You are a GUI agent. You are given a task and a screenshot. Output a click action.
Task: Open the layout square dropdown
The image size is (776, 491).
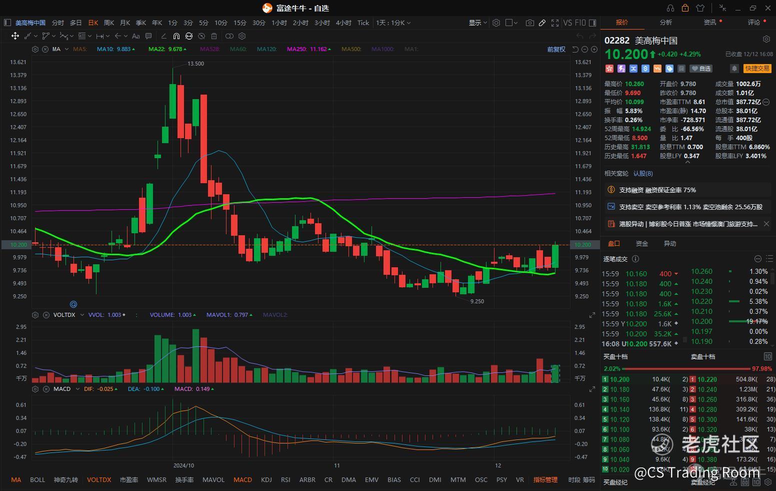(x=512, y=23)
